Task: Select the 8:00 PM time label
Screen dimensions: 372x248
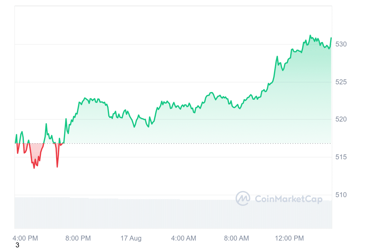Action: pos(78,238)
